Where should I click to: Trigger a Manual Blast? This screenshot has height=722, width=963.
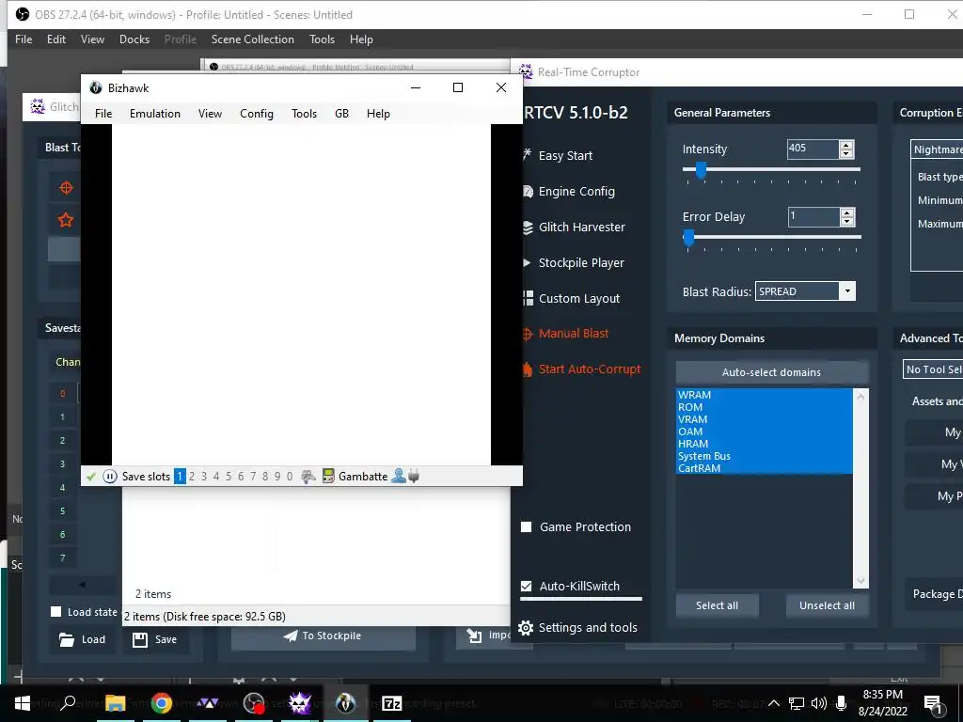tap(573, 334)
